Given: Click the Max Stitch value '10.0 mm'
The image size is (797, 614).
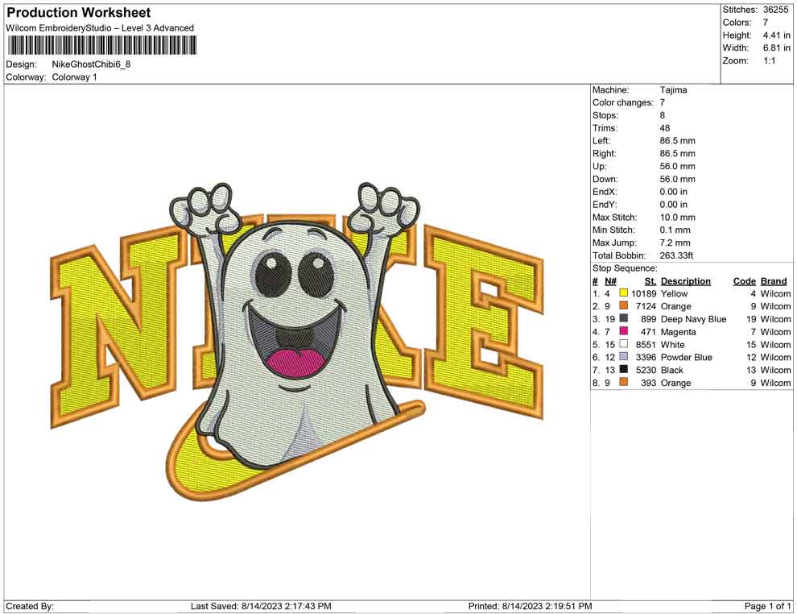Looking at the screenshot, I should point(678,218).
